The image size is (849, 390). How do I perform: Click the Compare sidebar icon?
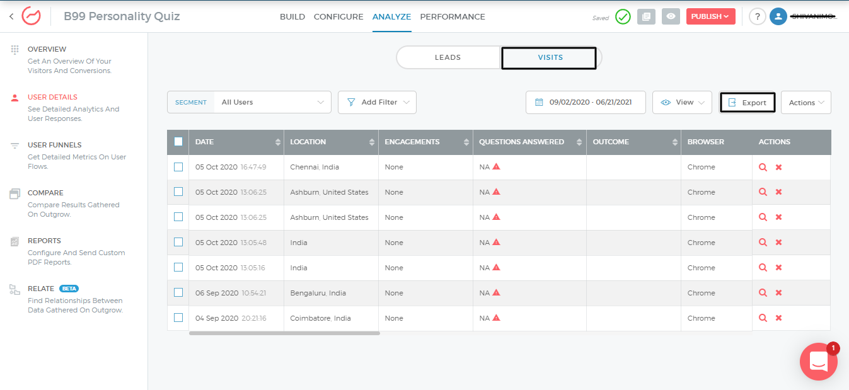[15, 193]
